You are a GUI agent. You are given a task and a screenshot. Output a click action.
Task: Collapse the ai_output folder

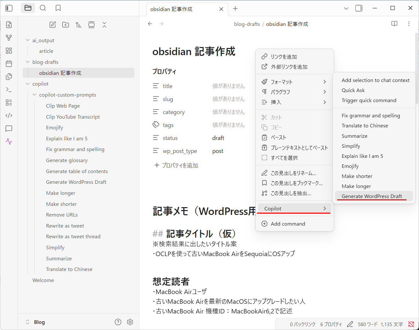point(28,40)
